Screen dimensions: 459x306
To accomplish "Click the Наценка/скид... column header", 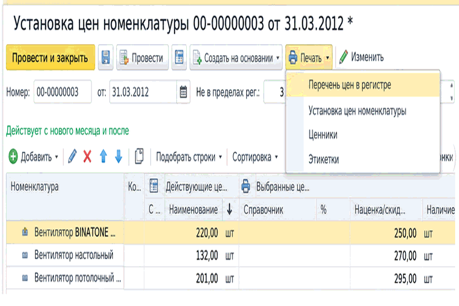I will tap(386, 210).
